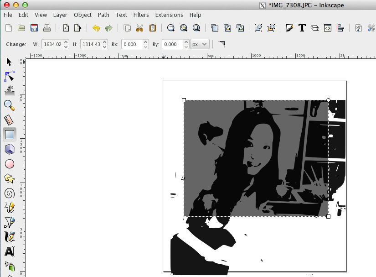This screenshot has width=376, height=277.
Task: Zoom to fit selection
Action: click(171, 28)
